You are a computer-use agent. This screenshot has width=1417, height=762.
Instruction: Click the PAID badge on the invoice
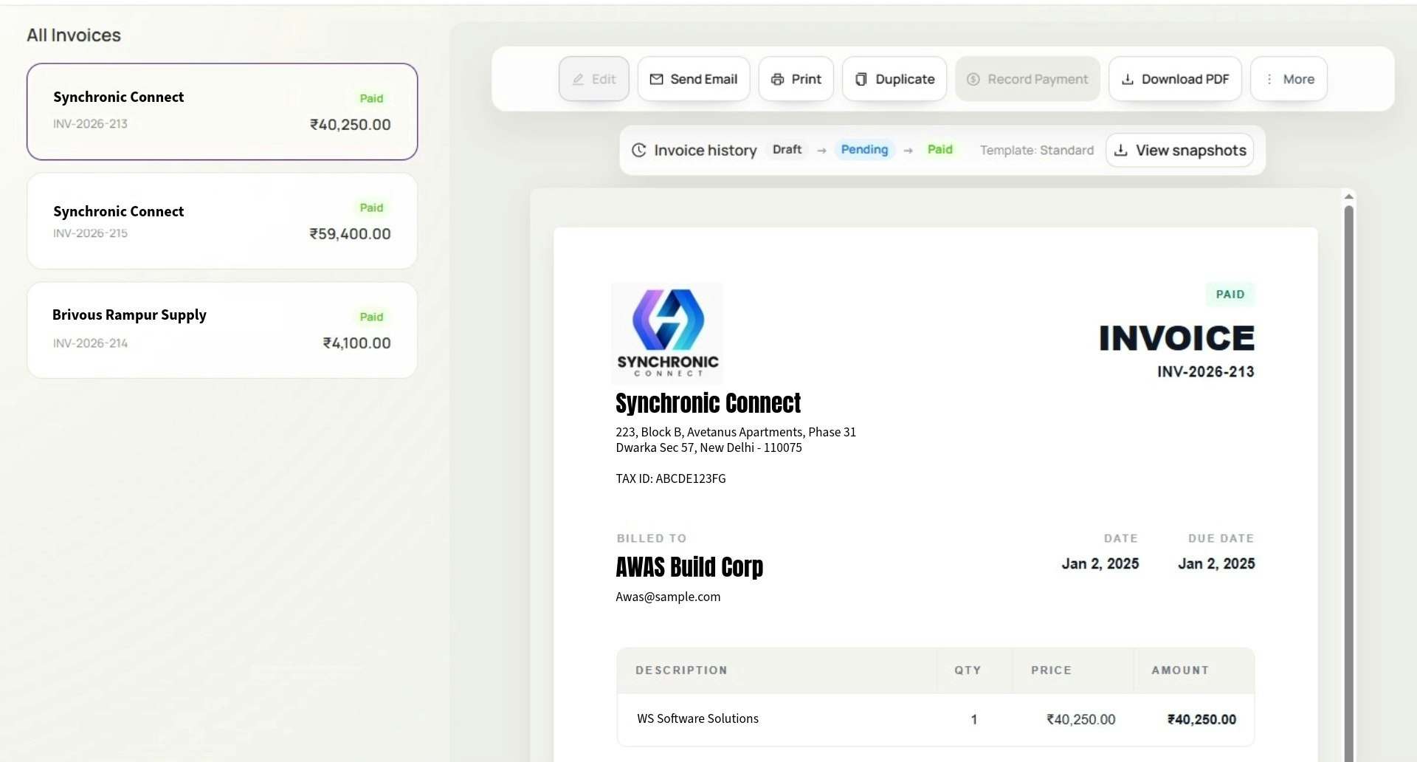tap(1230, 294)
